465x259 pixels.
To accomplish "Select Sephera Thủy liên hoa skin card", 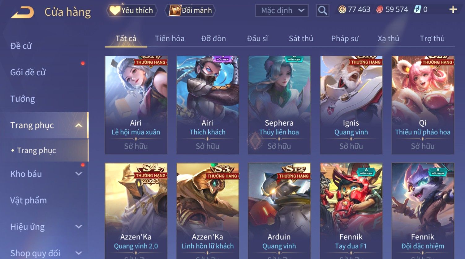I will coord(279,105).
